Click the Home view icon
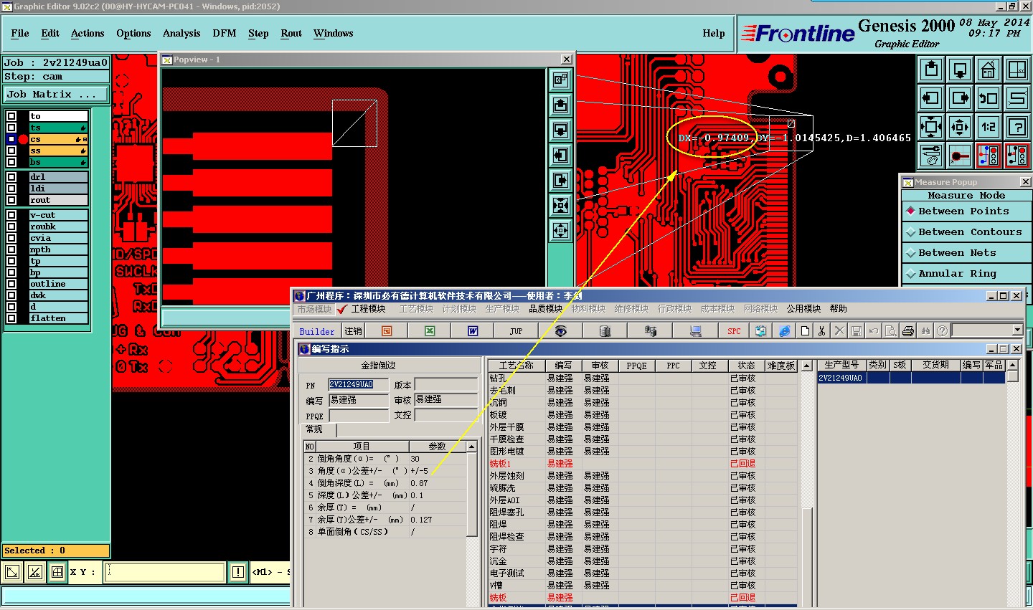The height and width of the screenshot is (610, 1033). pyautogui.click(x=989, y=70)
